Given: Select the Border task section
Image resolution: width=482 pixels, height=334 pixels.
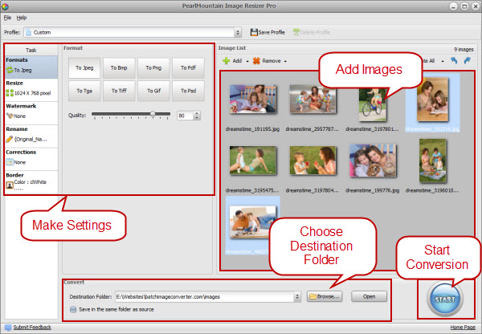Looking at the screenshot, I should point(31,182).
